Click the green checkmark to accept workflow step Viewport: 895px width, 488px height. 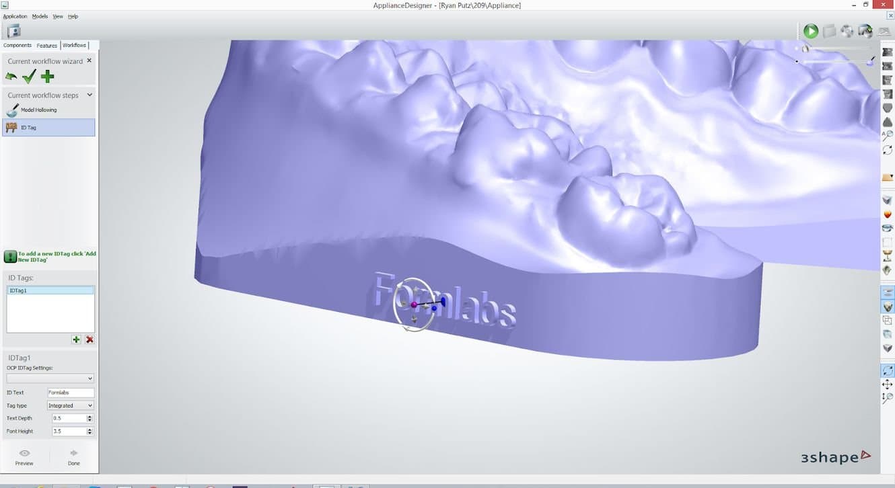[x=29, y=77]
